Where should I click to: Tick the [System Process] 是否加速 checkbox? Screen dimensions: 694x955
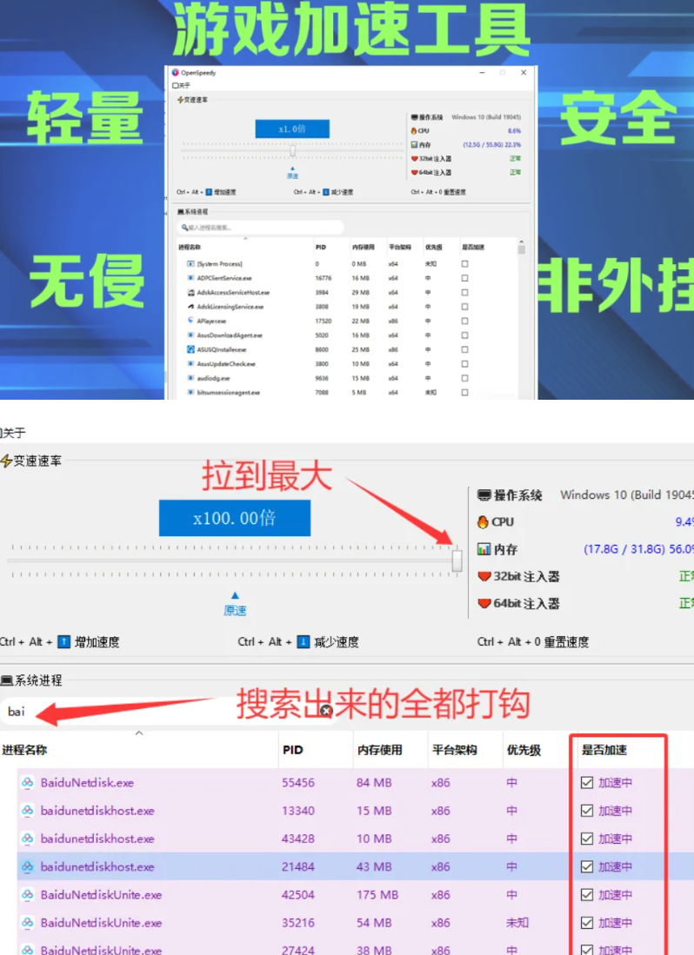(465, 263)
